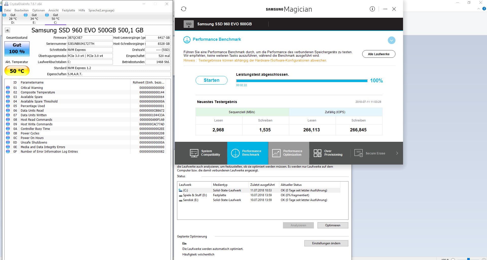
Task: Open the Hilfe menu
Action: [x=82, y=10]
